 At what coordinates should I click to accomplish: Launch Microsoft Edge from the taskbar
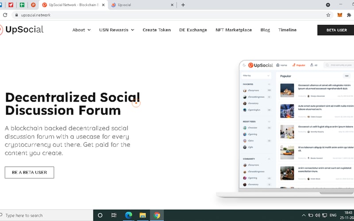[128, 215]
